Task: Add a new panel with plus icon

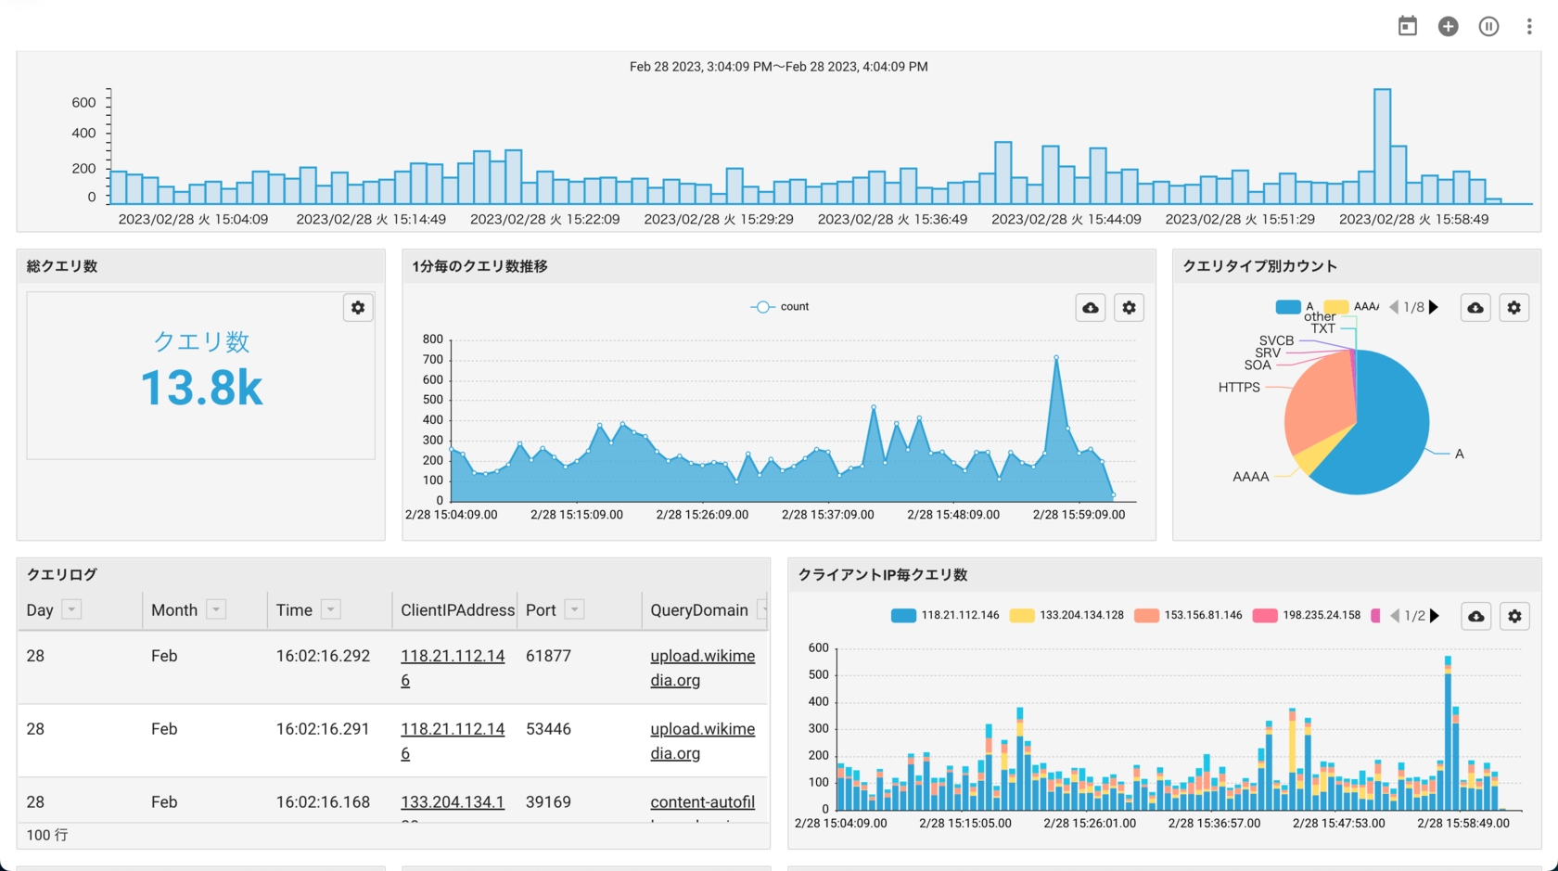Action: click(1448, 26)
